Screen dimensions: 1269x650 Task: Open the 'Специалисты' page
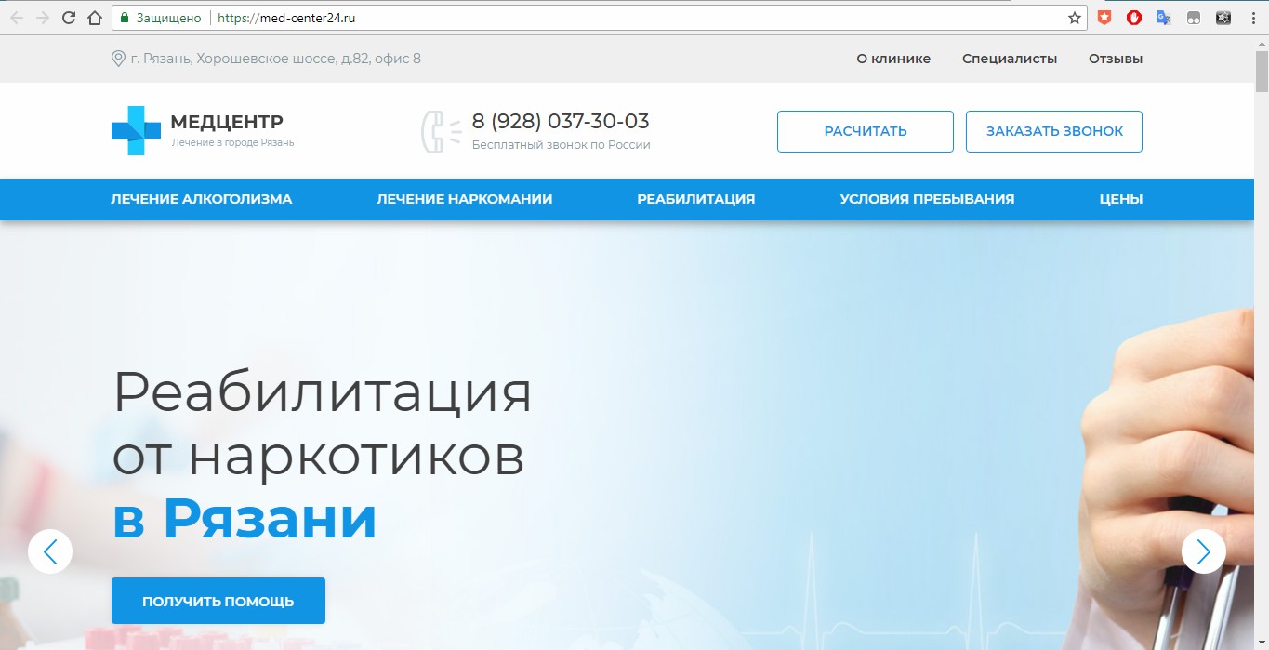tap(1010, 59)
